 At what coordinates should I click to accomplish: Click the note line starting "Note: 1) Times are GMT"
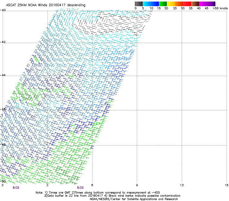click(98, 193)
